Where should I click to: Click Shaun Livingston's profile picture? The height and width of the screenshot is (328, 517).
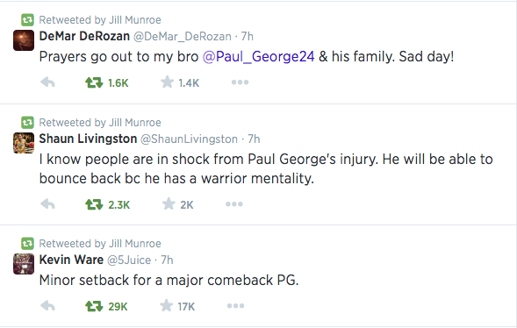[x=24, y=143]
